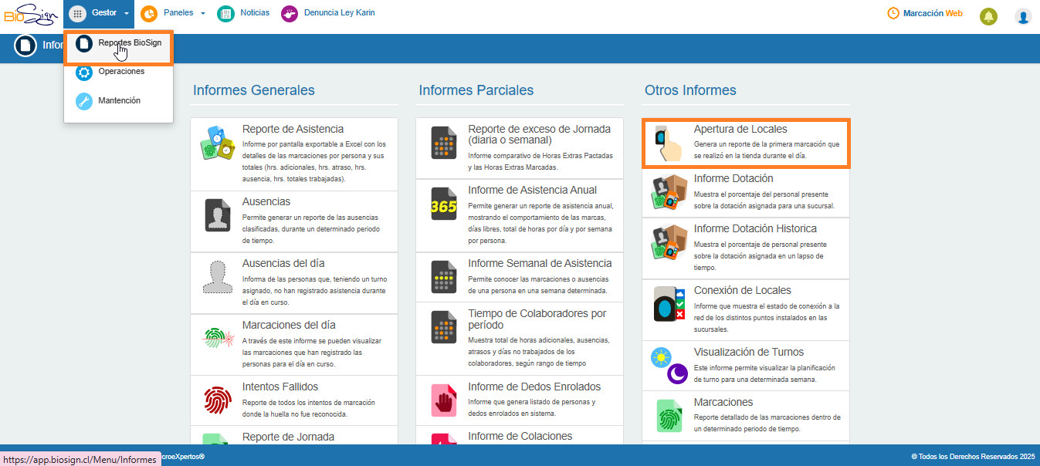The image size is (1040, 466).
Task: Click the 365 annual report icon
Action: click(444, 204)
